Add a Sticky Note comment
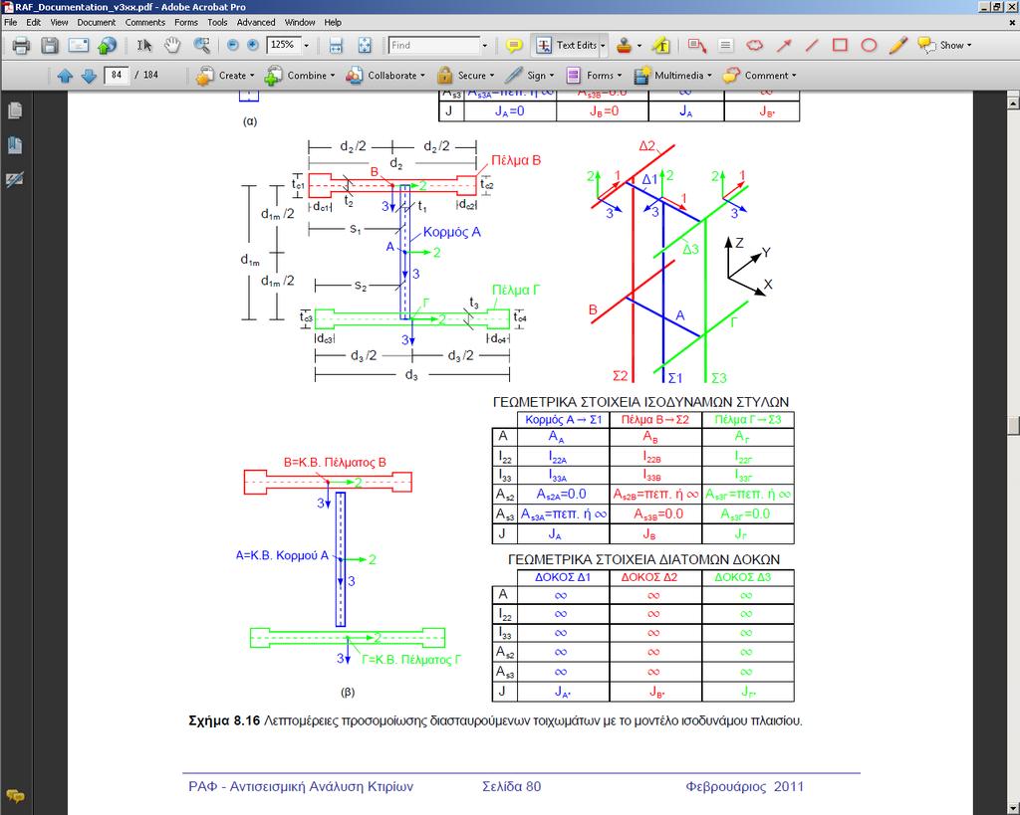 click(514, 46)
